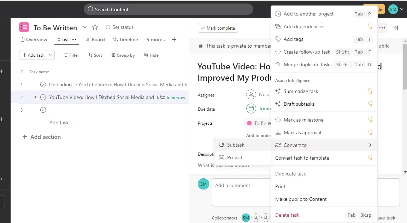
Task: Click the subtask count icon on row 2
Action: pyautogui.click(x=163, y=98)
